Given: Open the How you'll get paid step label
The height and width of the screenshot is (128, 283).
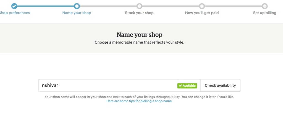Looking at the screenshot, I should click(x=202, y=13).
